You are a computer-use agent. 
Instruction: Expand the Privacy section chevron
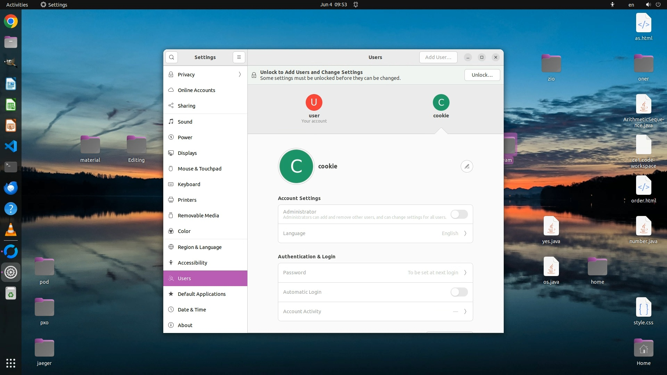click(x=240, y=75)
